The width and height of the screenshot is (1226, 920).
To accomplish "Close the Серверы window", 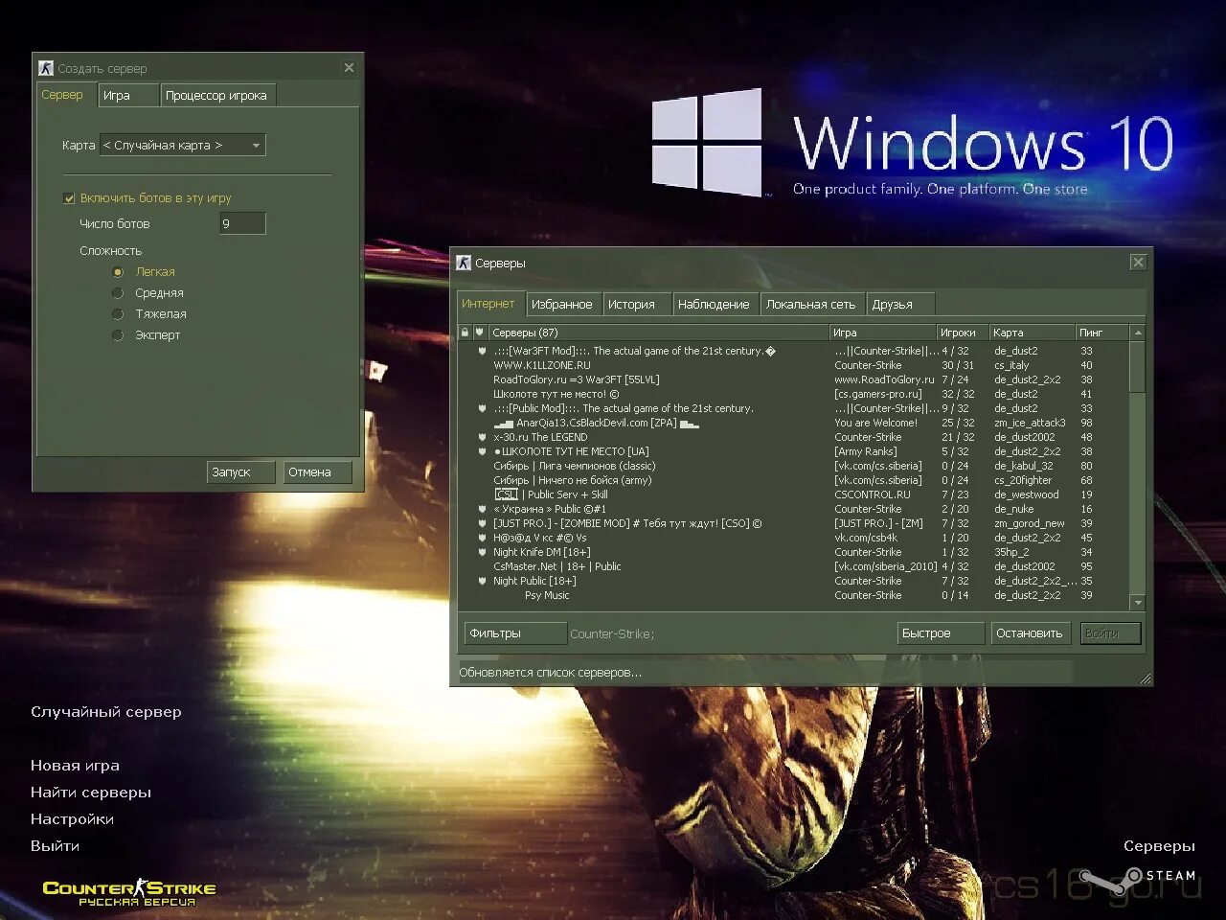I will point(1138,263).
